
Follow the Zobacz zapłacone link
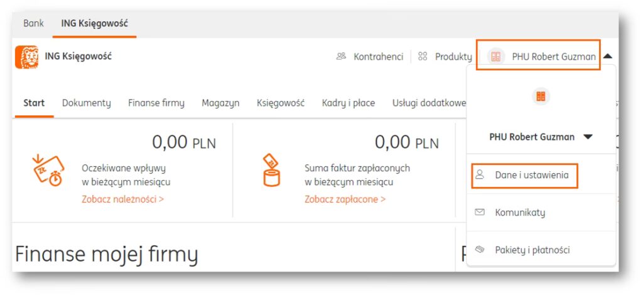tap(345, 199)
